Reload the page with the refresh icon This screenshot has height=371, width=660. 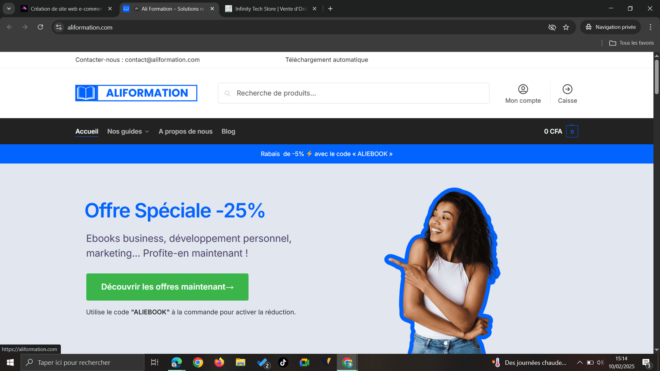tap(40, 27)
